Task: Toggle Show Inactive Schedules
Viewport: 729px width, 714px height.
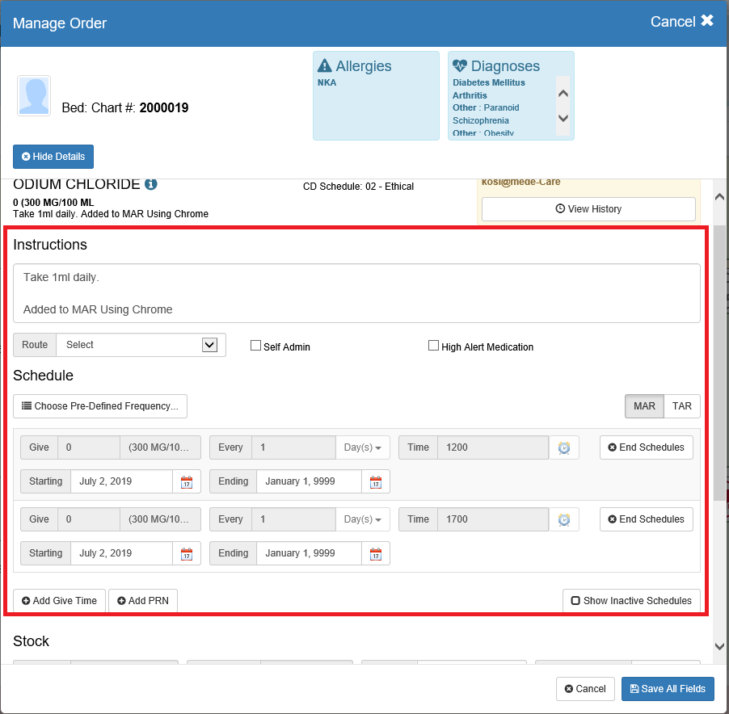Action: (631, 601)
